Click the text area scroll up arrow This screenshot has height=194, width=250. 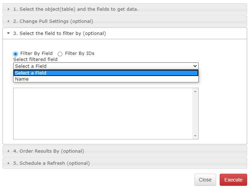[x=195, y=91]
